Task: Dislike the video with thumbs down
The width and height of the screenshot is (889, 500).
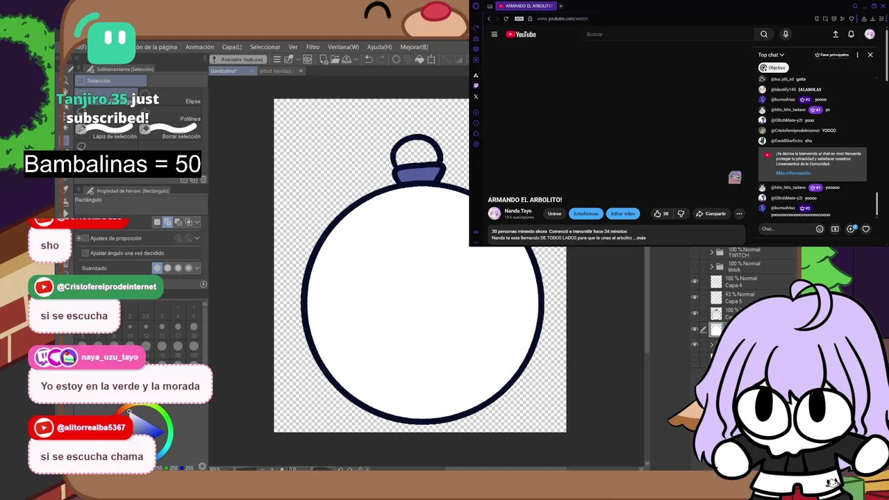Action: (x=681, y=214)
